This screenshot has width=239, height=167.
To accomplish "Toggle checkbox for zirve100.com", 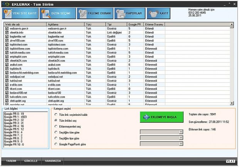I will tap(7, 40).
